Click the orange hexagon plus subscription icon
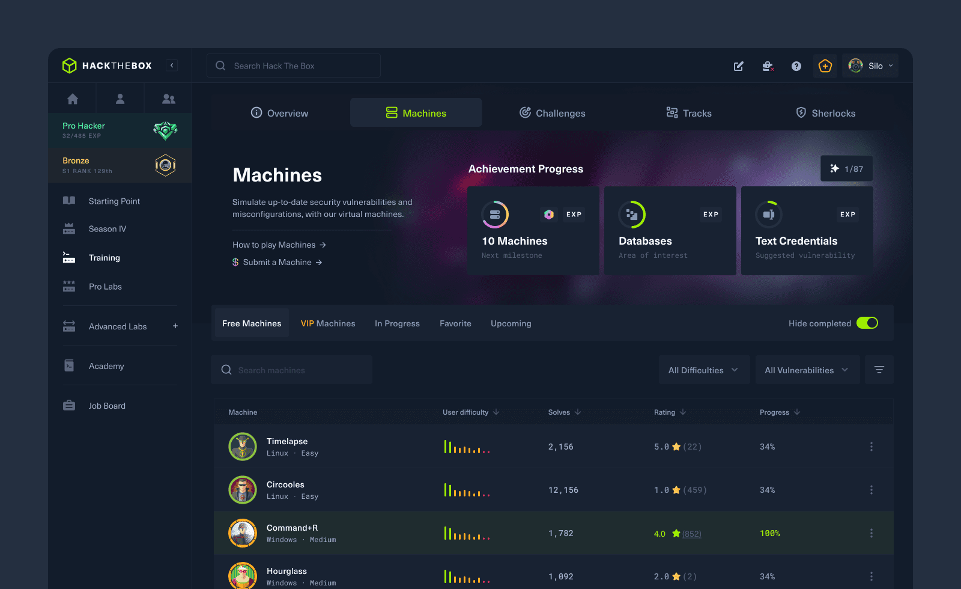The image size is (961, 589). coord(825,66)
